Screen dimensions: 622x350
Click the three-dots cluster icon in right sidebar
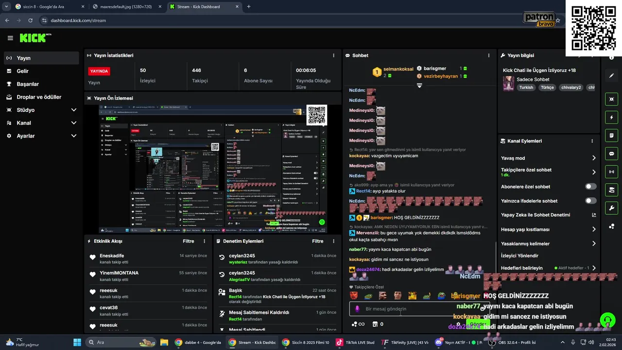pos(611,226)
